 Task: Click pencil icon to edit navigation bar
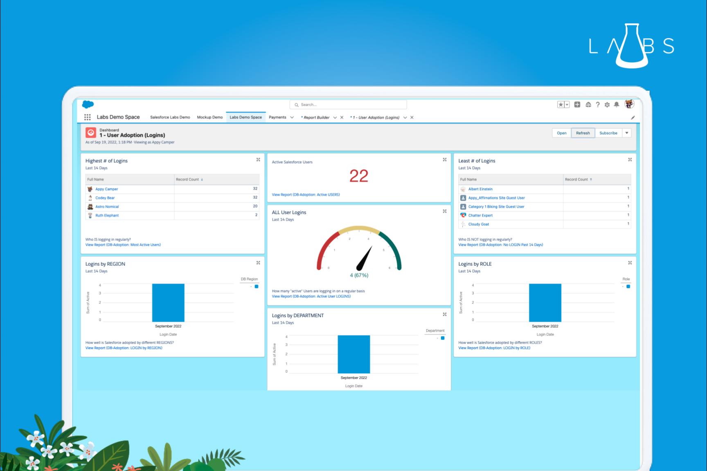coord(633,118)
